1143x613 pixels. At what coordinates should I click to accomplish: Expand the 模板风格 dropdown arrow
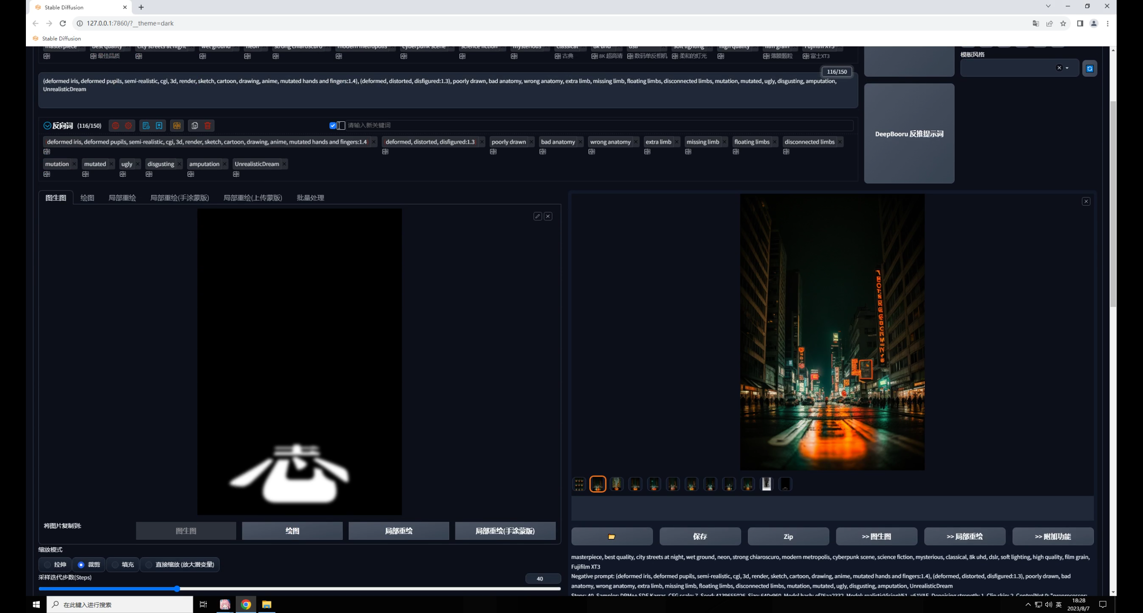(1067, 68)
